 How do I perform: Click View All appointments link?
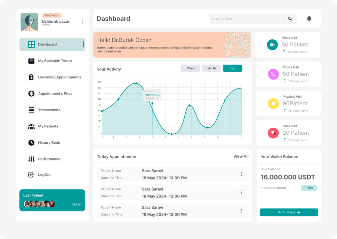point(241,156)
